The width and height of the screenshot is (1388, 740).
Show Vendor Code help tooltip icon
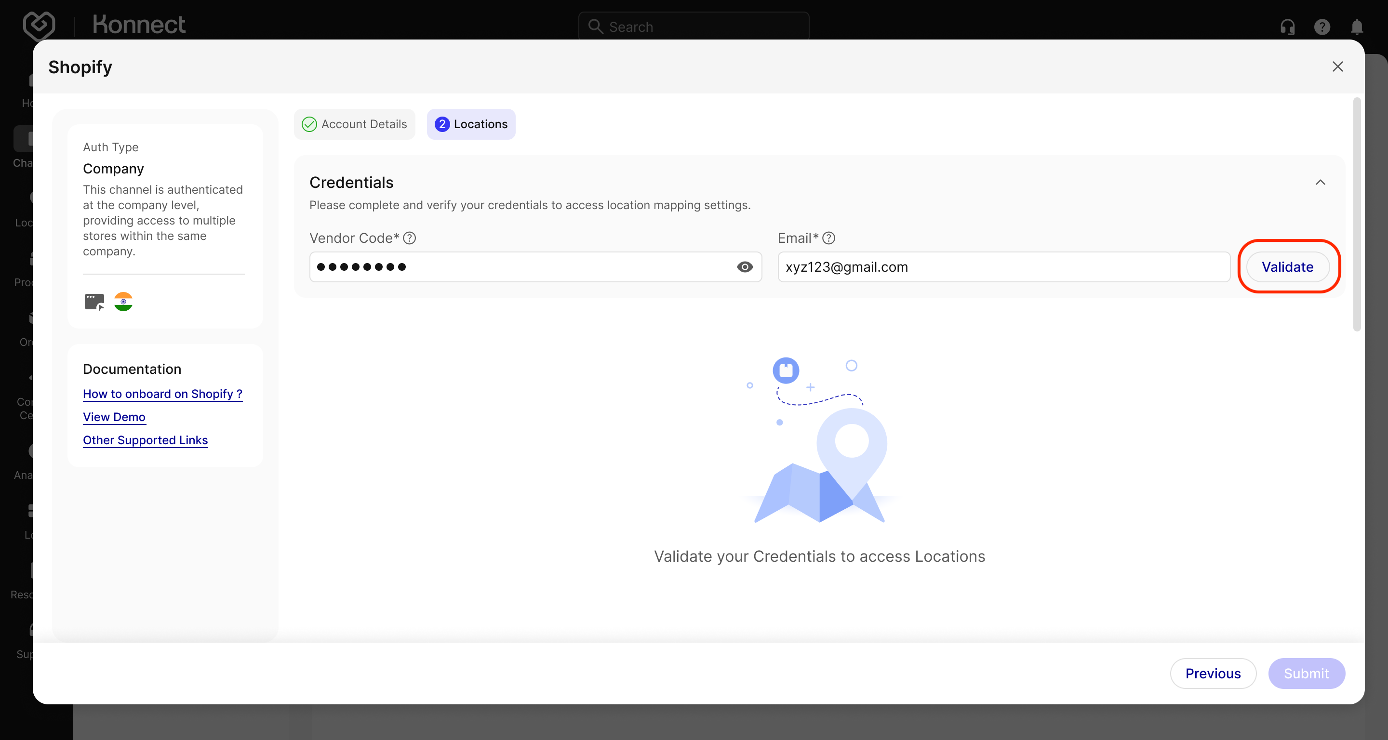click(x=410, y=238)
